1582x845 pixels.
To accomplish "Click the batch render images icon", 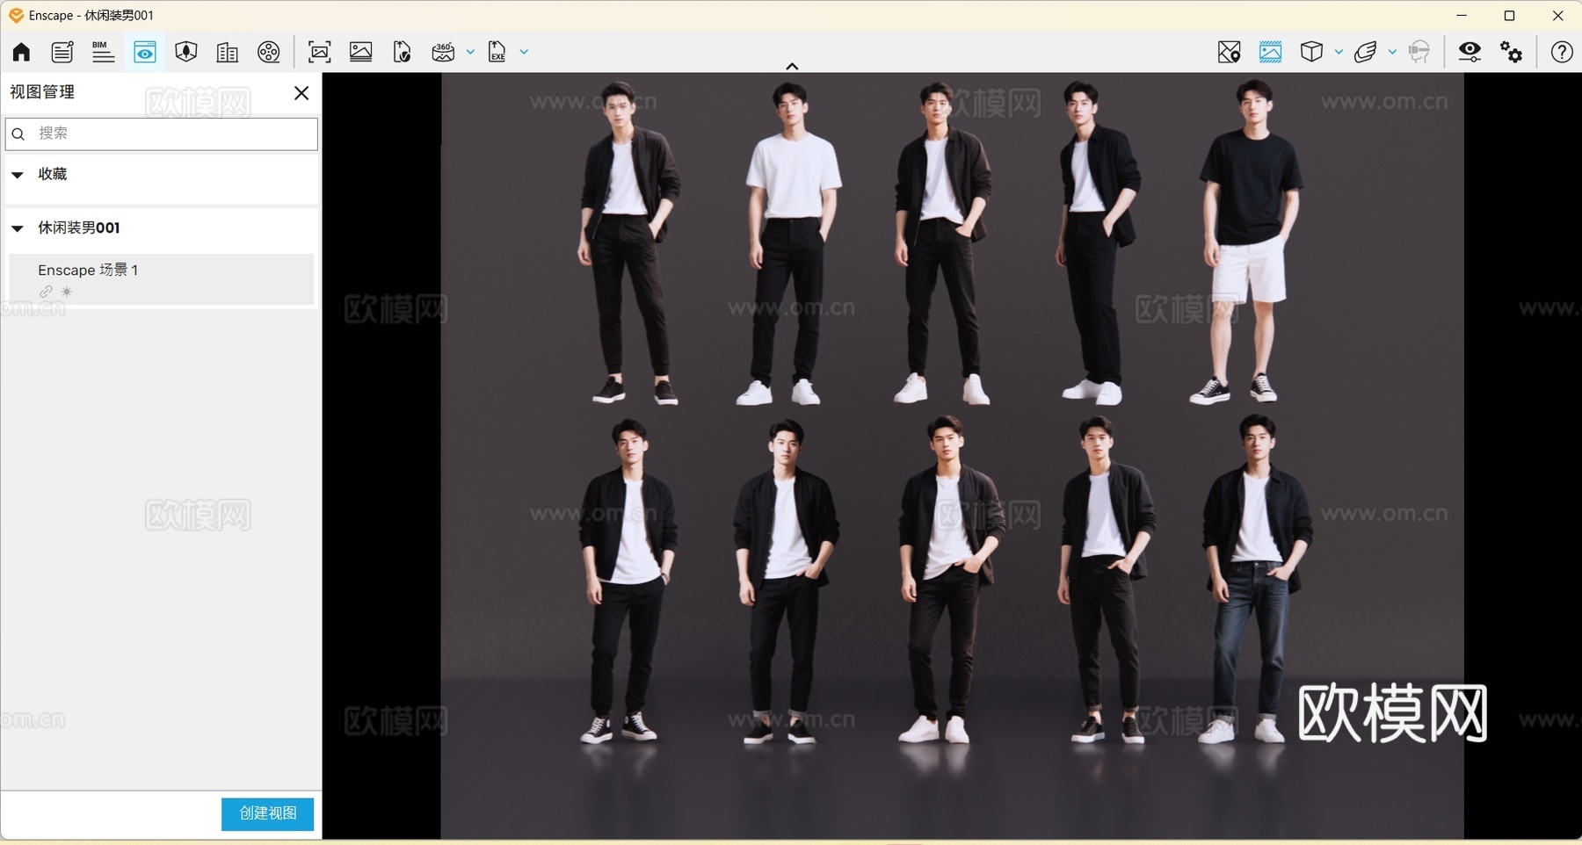I will click(361, 52).
